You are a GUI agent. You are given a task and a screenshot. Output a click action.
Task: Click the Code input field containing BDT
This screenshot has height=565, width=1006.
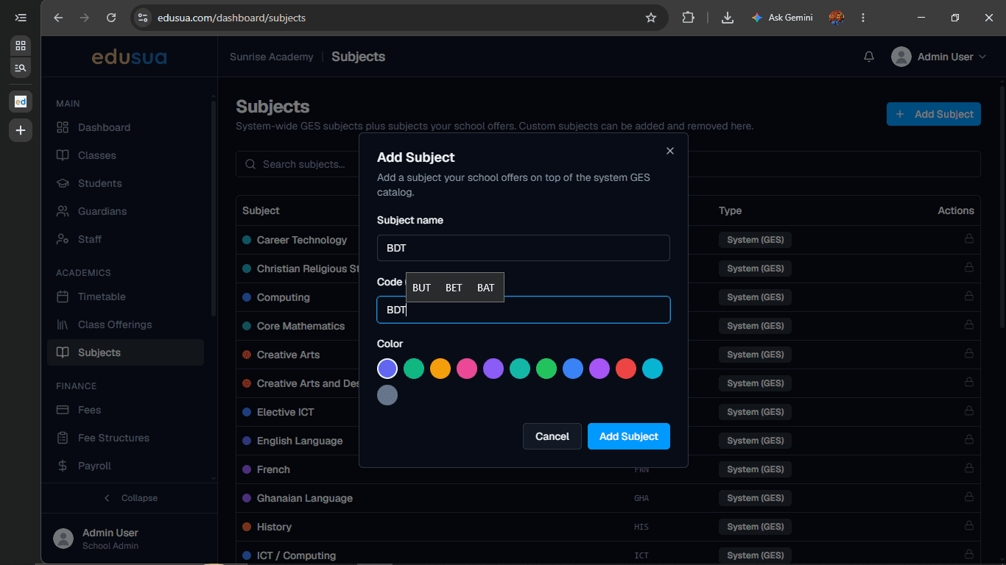[x=523, y=310]
